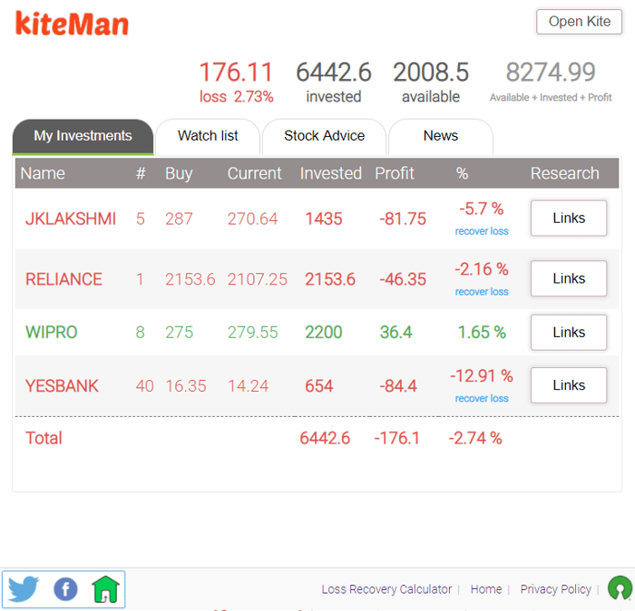635x611 pixels.
Task: Click the Open Kite button
Action: pyautogui.click(x=579, y=22)
